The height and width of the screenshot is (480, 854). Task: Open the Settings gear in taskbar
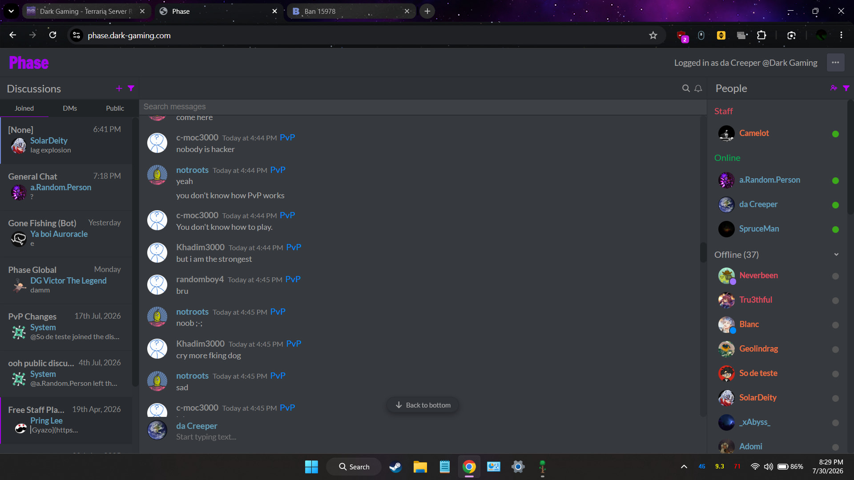[x=518, y=467]
